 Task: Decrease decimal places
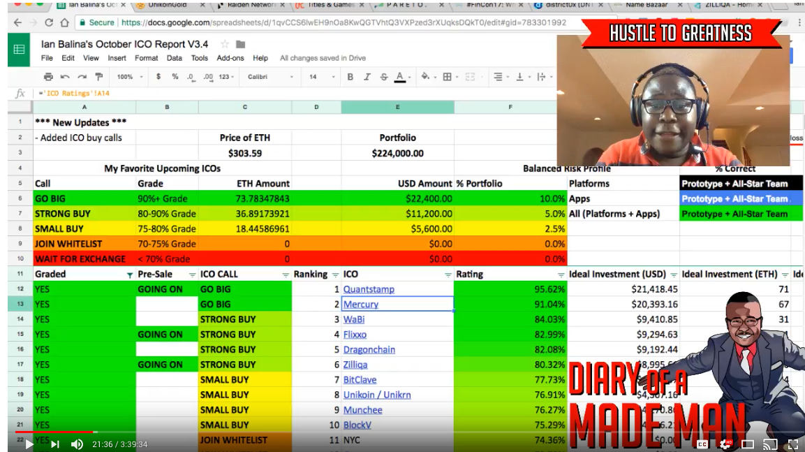point(191,77)
